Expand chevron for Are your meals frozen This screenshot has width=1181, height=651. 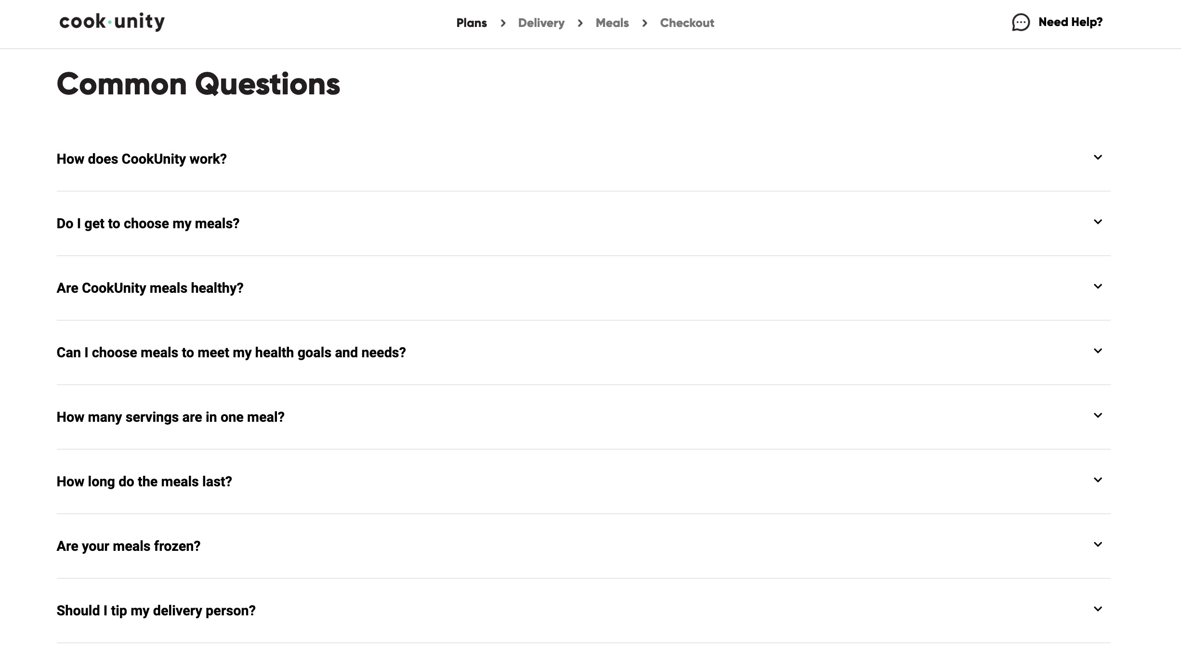(x=1098, y=545)
